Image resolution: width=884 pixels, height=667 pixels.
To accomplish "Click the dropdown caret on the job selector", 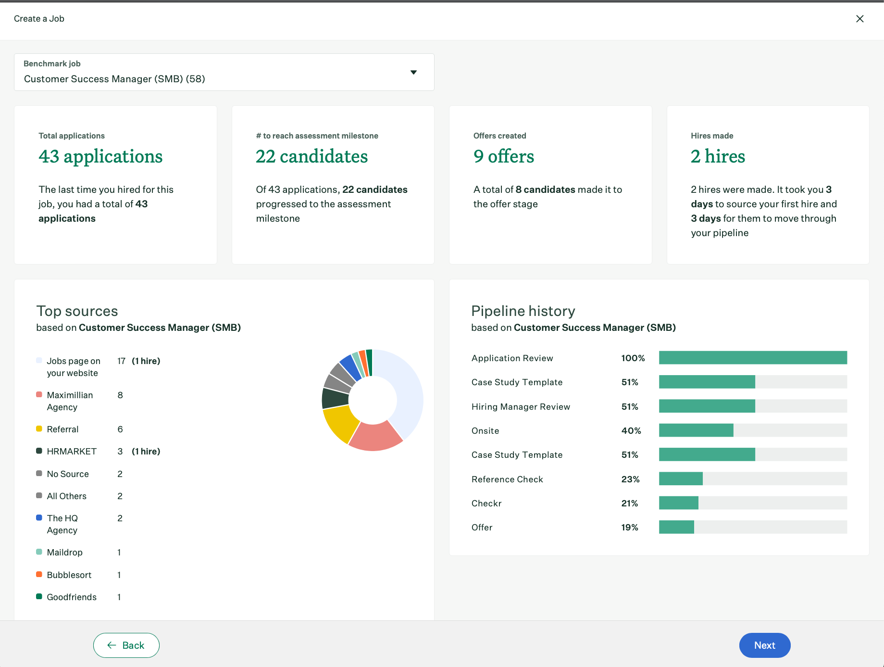I will (413, 72).
